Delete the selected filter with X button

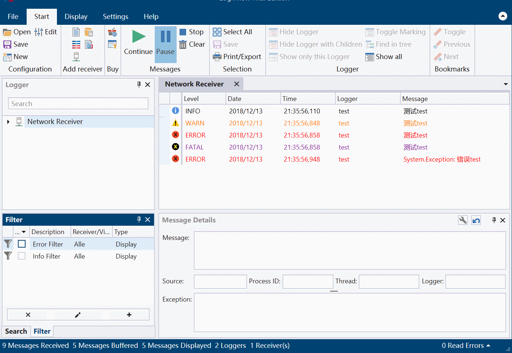28,315
